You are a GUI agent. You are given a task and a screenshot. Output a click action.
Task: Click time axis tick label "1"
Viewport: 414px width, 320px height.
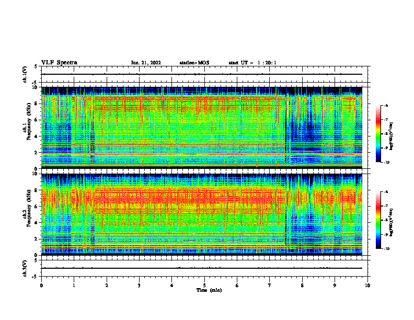(74, 285)
